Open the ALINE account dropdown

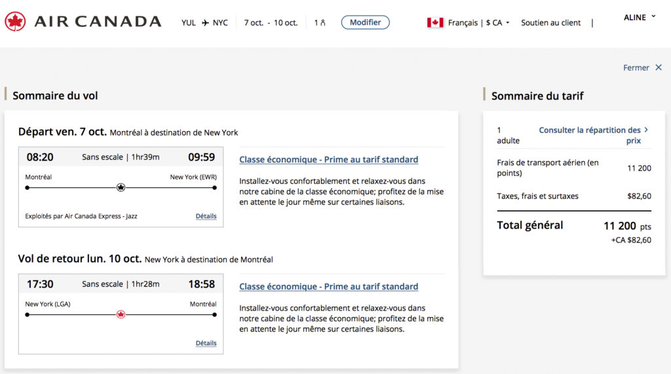pos(640,18)
